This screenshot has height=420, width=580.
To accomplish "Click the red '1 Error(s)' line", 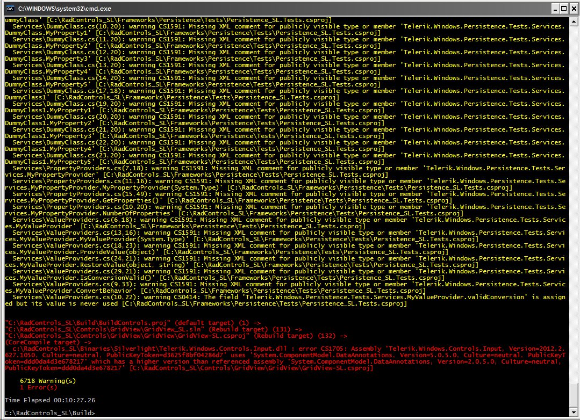I will pos(39,387).
